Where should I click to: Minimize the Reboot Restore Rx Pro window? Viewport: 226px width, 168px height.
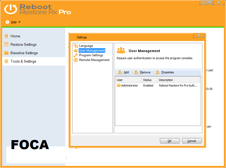pos(203,3)
